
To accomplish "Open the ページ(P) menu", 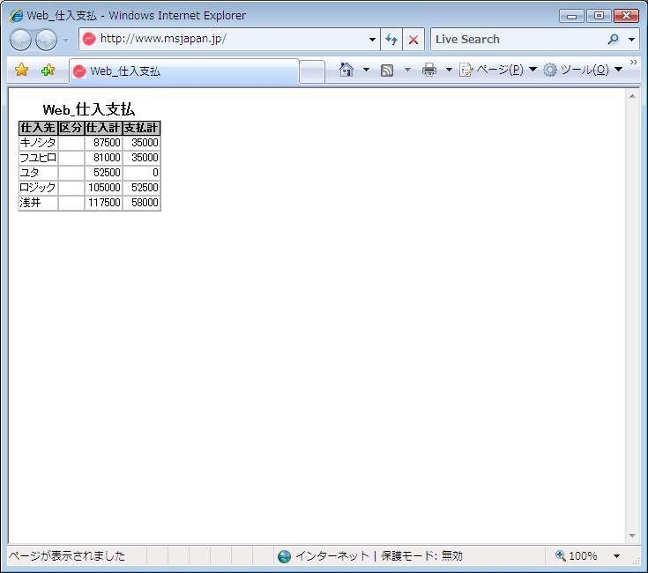I will coord(498,70).
